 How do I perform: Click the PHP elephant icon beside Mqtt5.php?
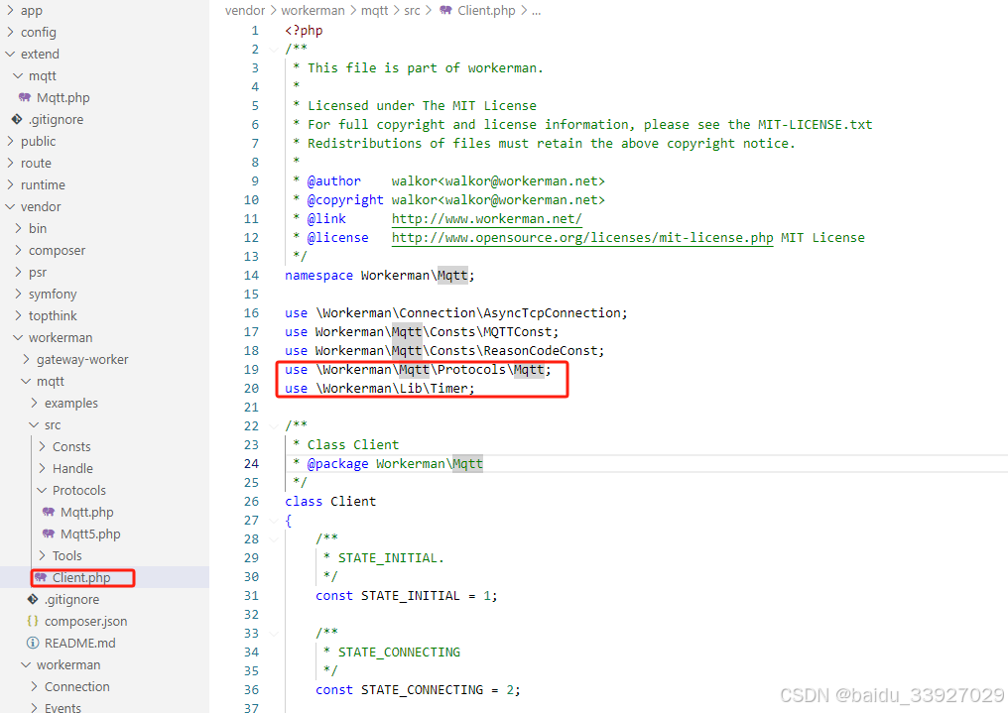click(51, 534)
